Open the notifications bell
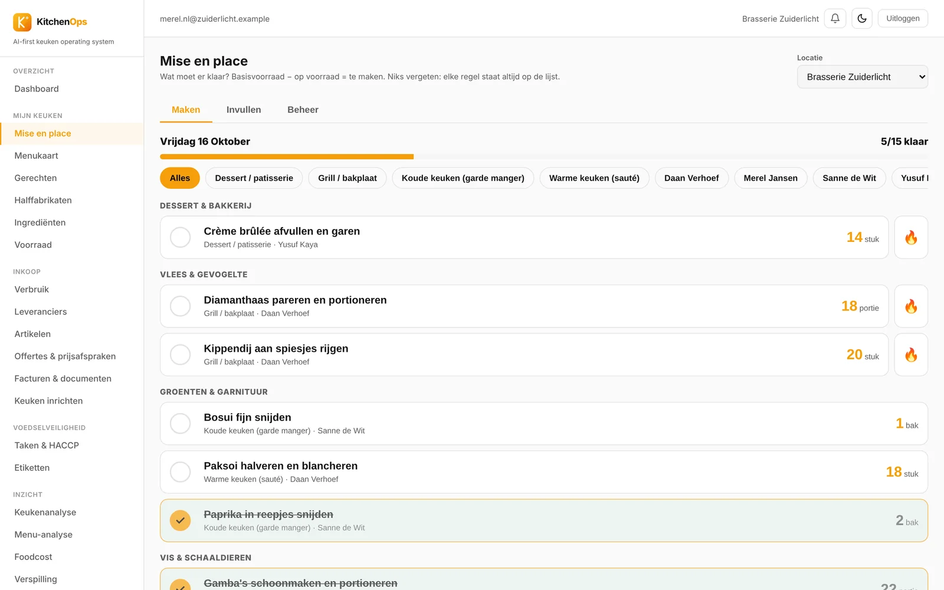Viewport: 944px width, 590px height. click(835, 18)
